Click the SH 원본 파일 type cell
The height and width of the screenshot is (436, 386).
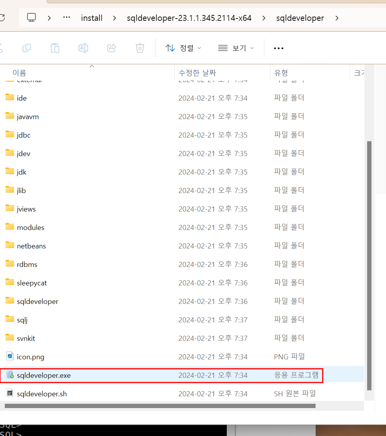point(295,394)
